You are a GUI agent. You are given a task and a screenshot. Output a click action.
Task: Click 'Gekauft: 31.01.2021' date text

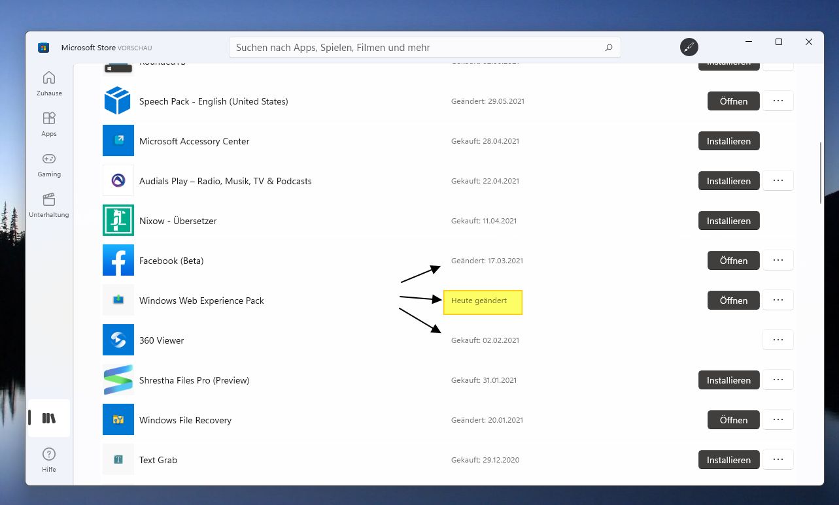click(484, 380)
